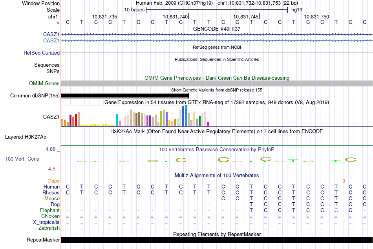Click the 10,831,740 position on the ruler
The height and width of the screenshot is (249, 373).
[x=175, y=17]
